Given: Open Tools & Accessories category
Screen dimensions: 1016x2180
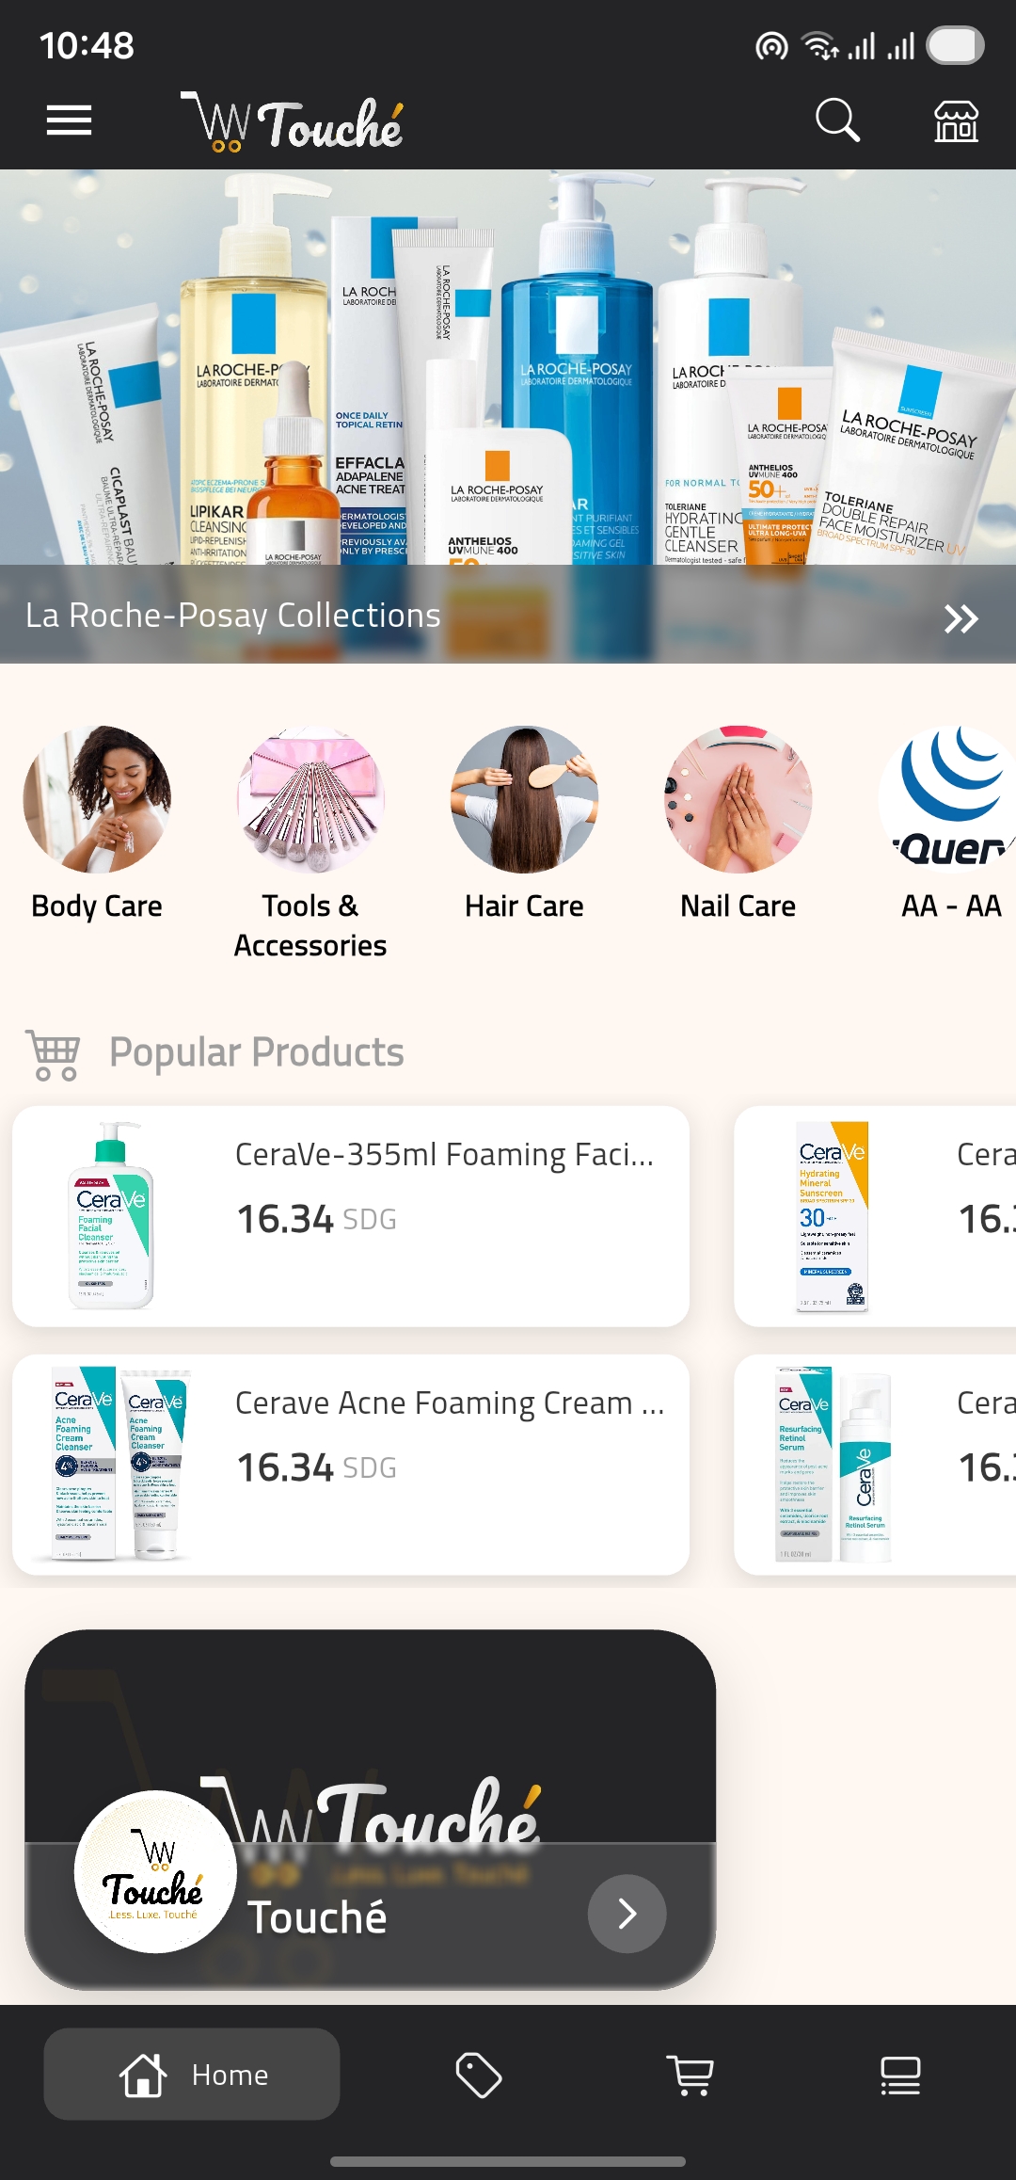Looking at the screenshot, I should (310, 843).
